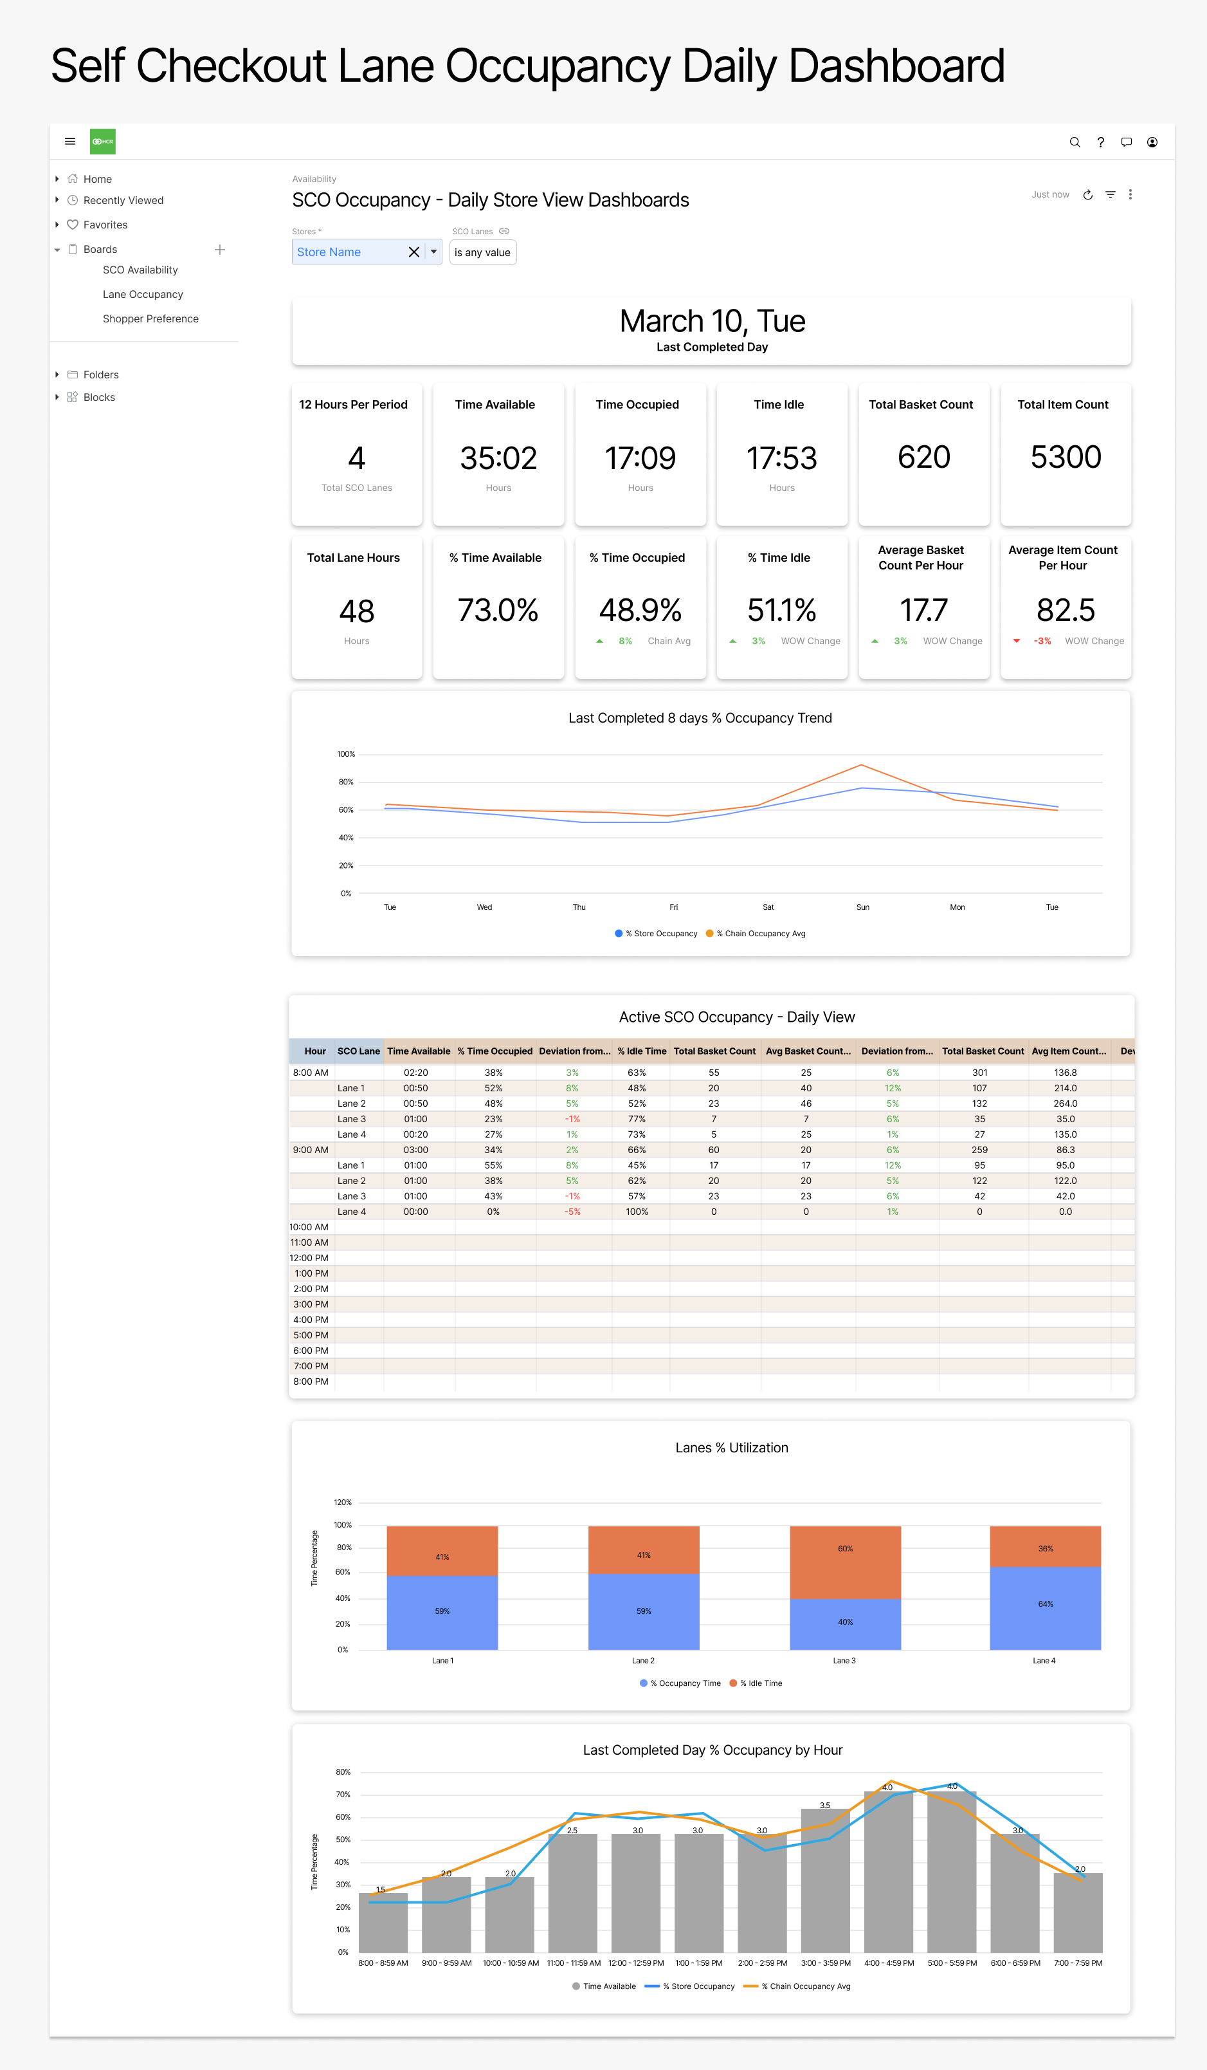Toggle % Store Occupancy legend in hourly chart
This screenshot has width=1207, height=2070.
click(x=690, y=1986)
